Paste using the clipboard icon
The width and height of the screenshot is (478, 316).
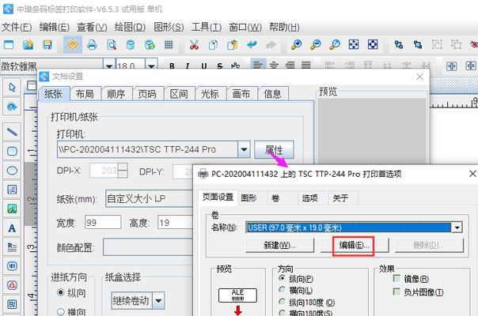[233, 45]
